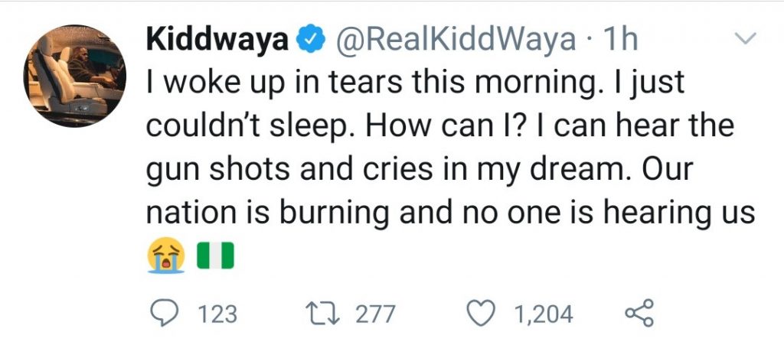Click the Nigerian flag emoji
The width and height of the screenshot is (784, 345).
214,255
